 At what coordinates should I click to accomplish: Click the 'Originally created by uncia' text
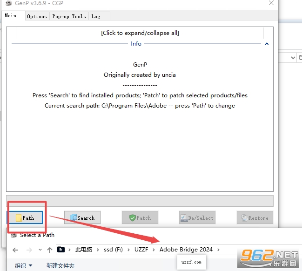(x=140, y=75)
